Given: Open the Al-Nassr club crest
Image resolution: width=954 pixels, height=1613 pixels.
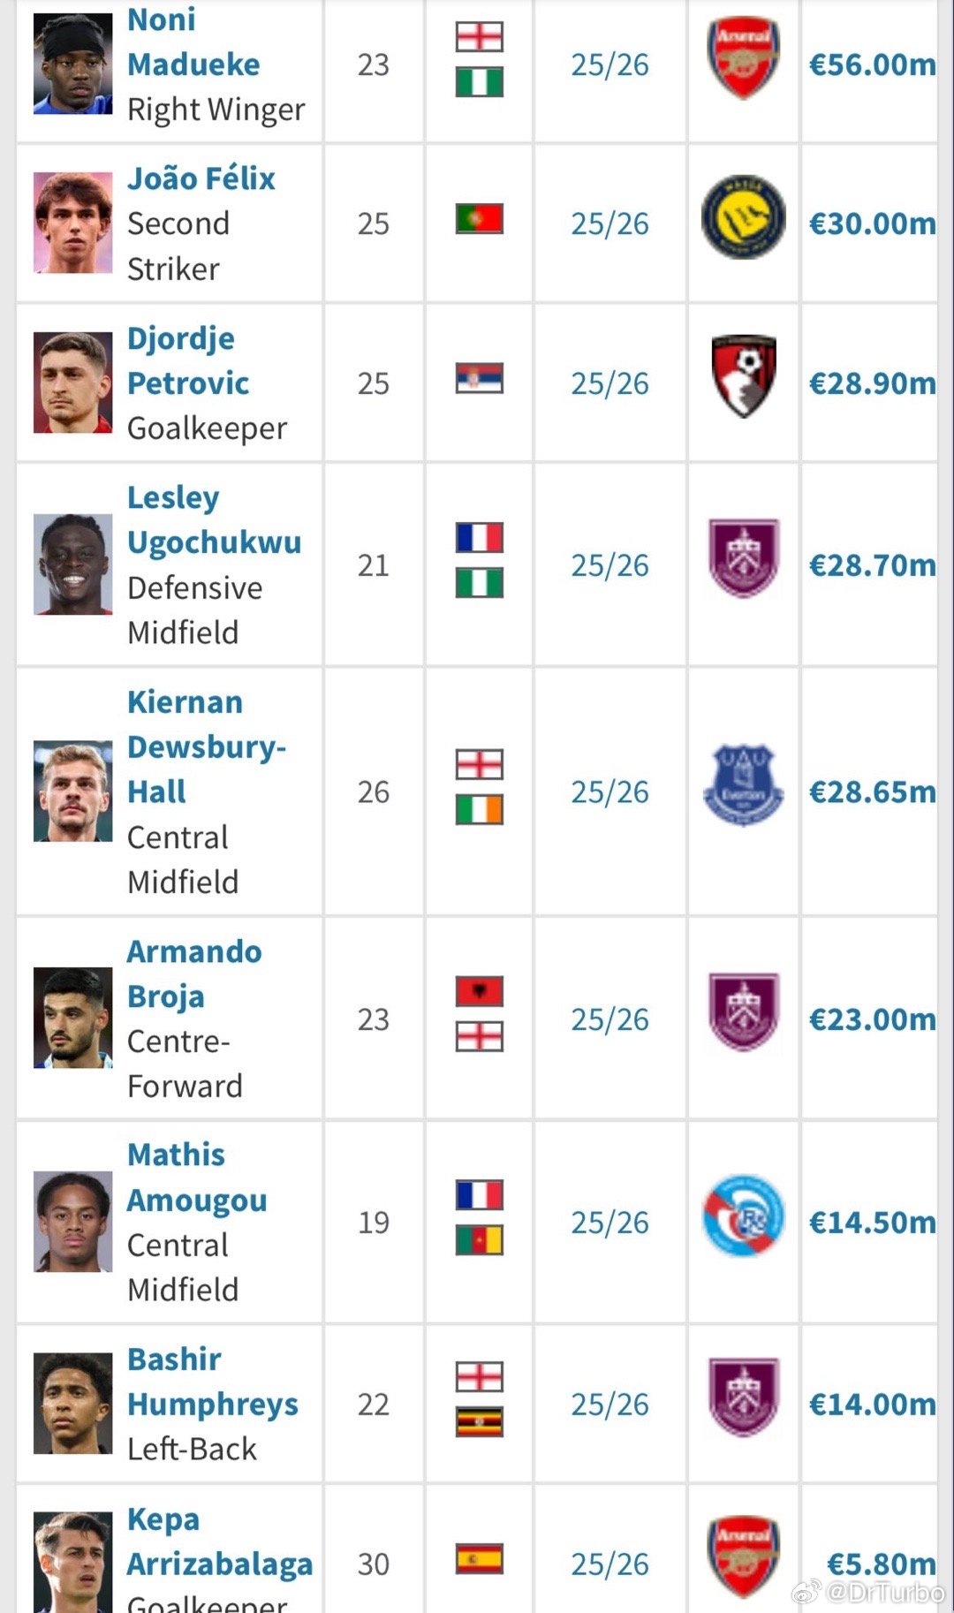Looking at the screenshot, I should coord(744,217).
